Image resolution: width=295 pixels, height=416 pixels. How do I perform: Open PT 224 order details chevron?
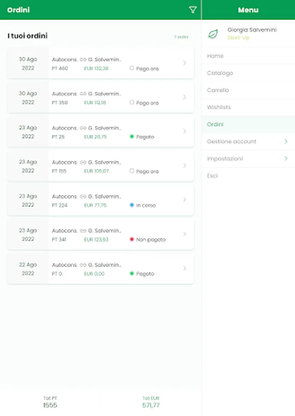click(184, 200)
